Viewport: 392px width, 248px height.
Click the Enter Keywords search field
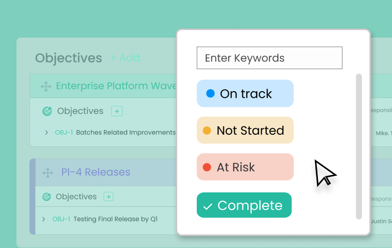(x=269, y=58)
